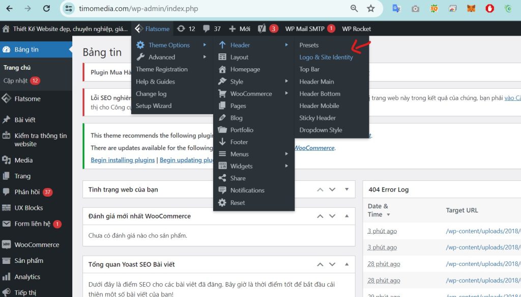Expand the Advanced submenu arrow

tap(205, 57)
